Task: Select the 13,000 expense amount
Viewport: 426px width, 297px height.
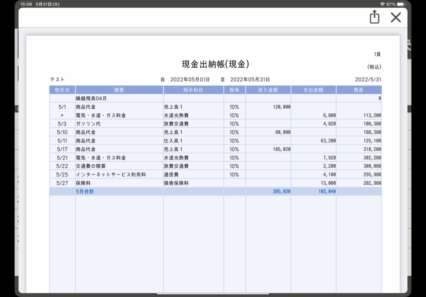Action: click(328, 183)
